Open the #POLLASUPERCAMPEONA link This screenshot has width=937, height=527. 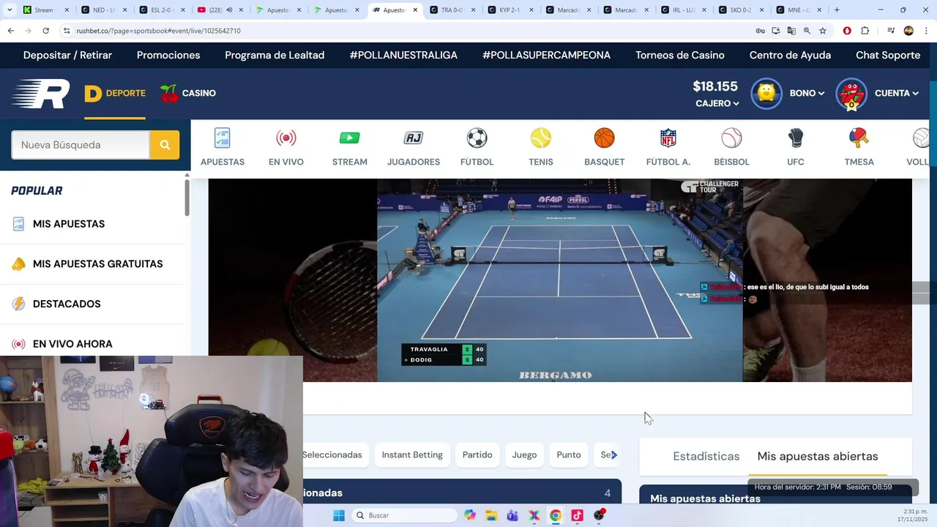[x=546, y=55]
